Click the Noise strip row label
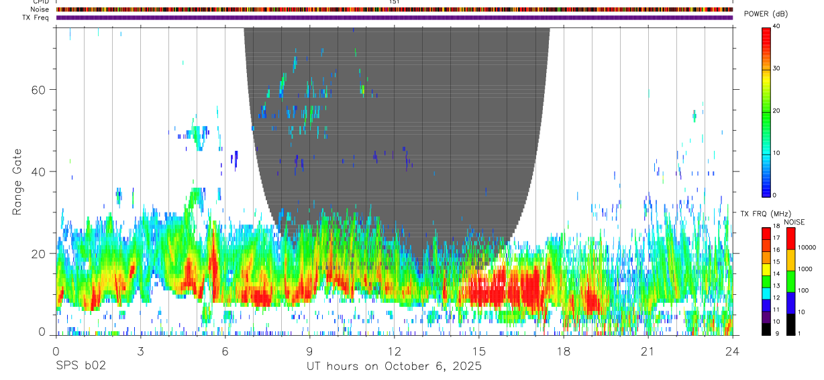 click(40, 9)
